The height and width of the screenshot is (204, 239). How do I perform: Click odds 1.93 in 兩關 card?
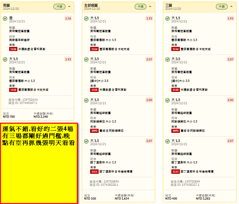(x=68, y=59)
